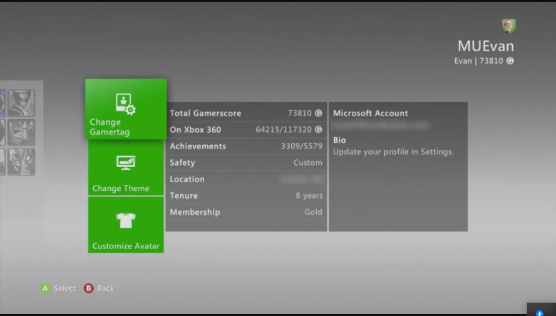Click the monitor paintbrush theme icon
The width and height of the screenshot is (556, 316).
(x=126, y=162)
